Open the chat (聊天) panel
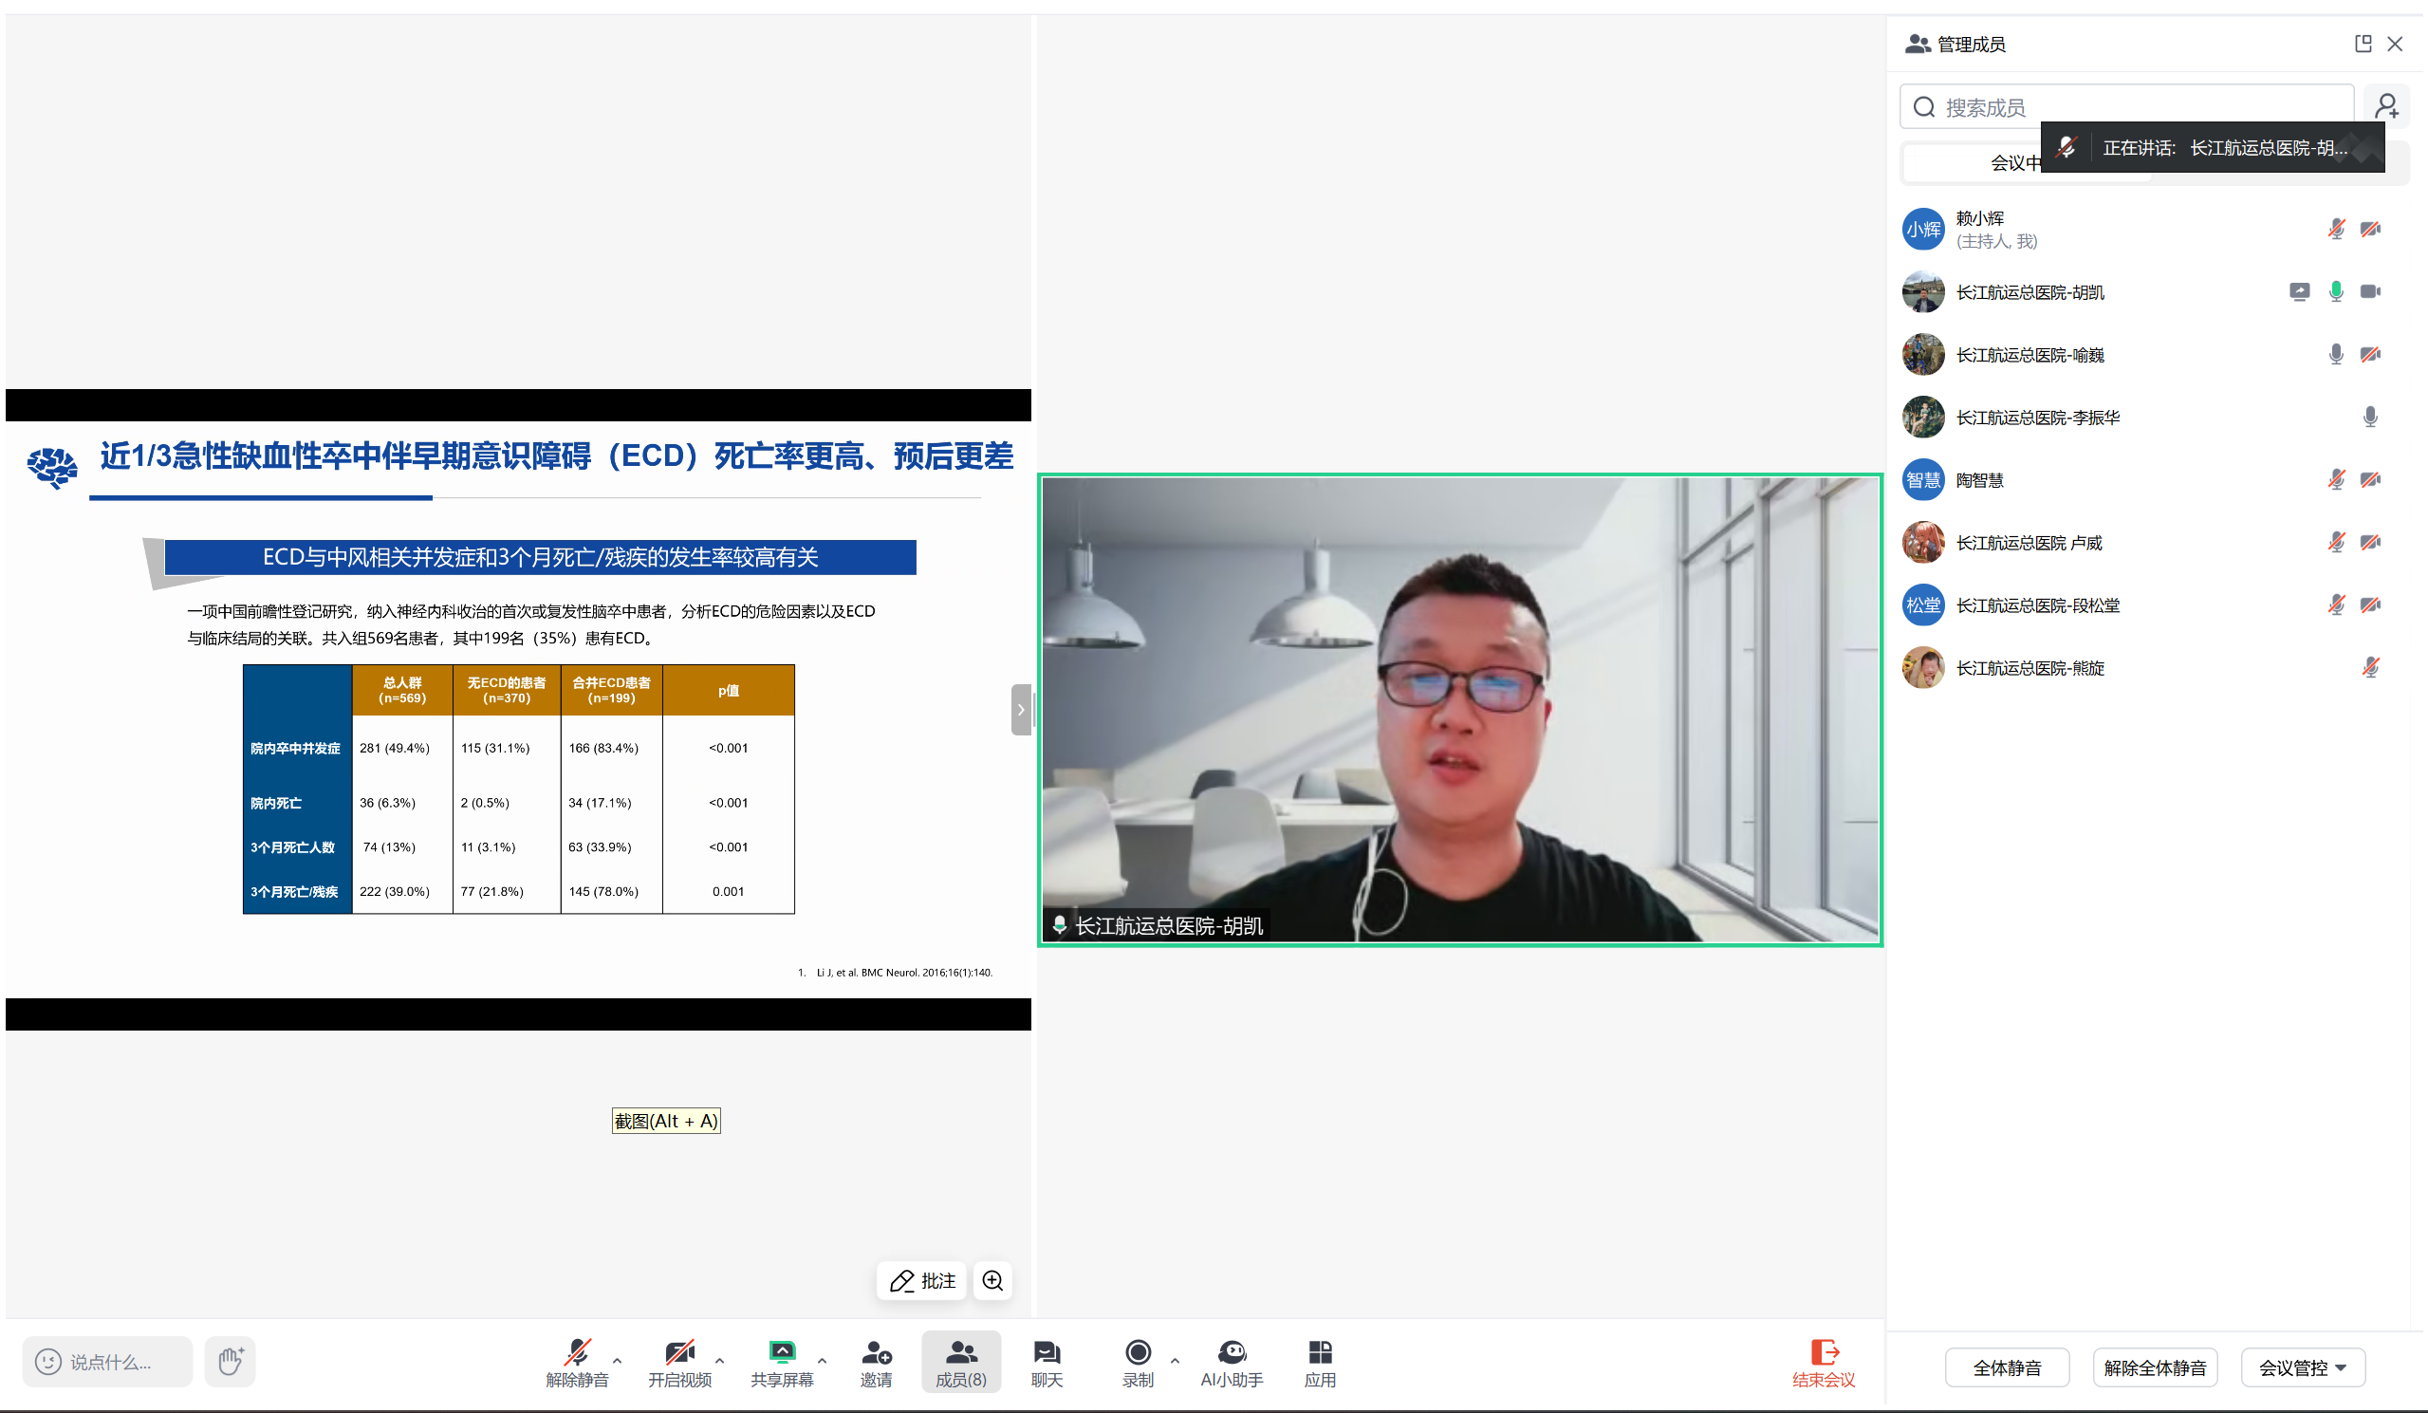 click(x=1047, y=1362)
